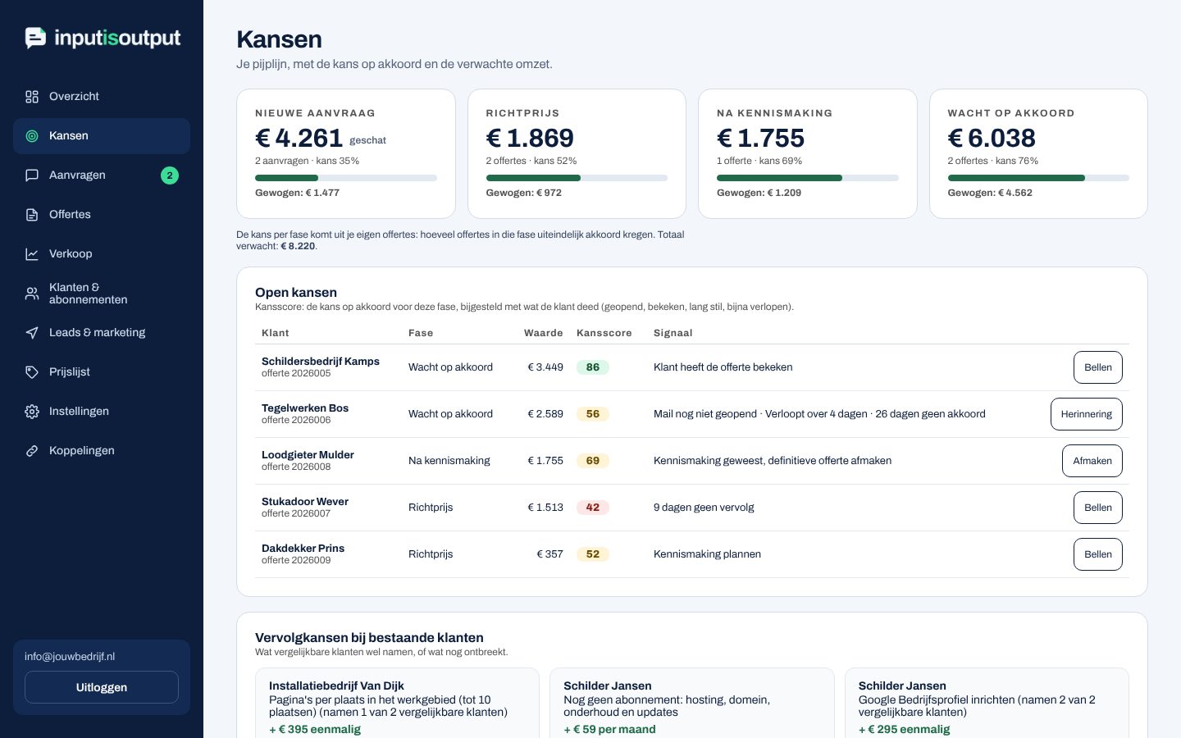Click Bellen for Stukadoor Wever
This screenshot has height=738, width=1181.
(x=1098, y=508)
